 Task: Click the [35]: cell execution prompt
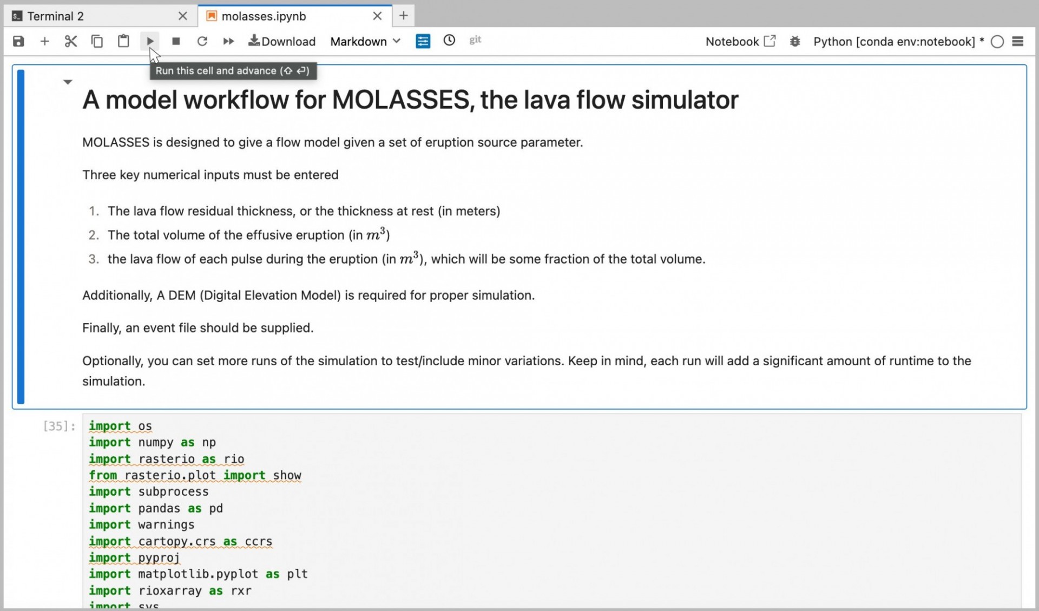pos(59,426)
